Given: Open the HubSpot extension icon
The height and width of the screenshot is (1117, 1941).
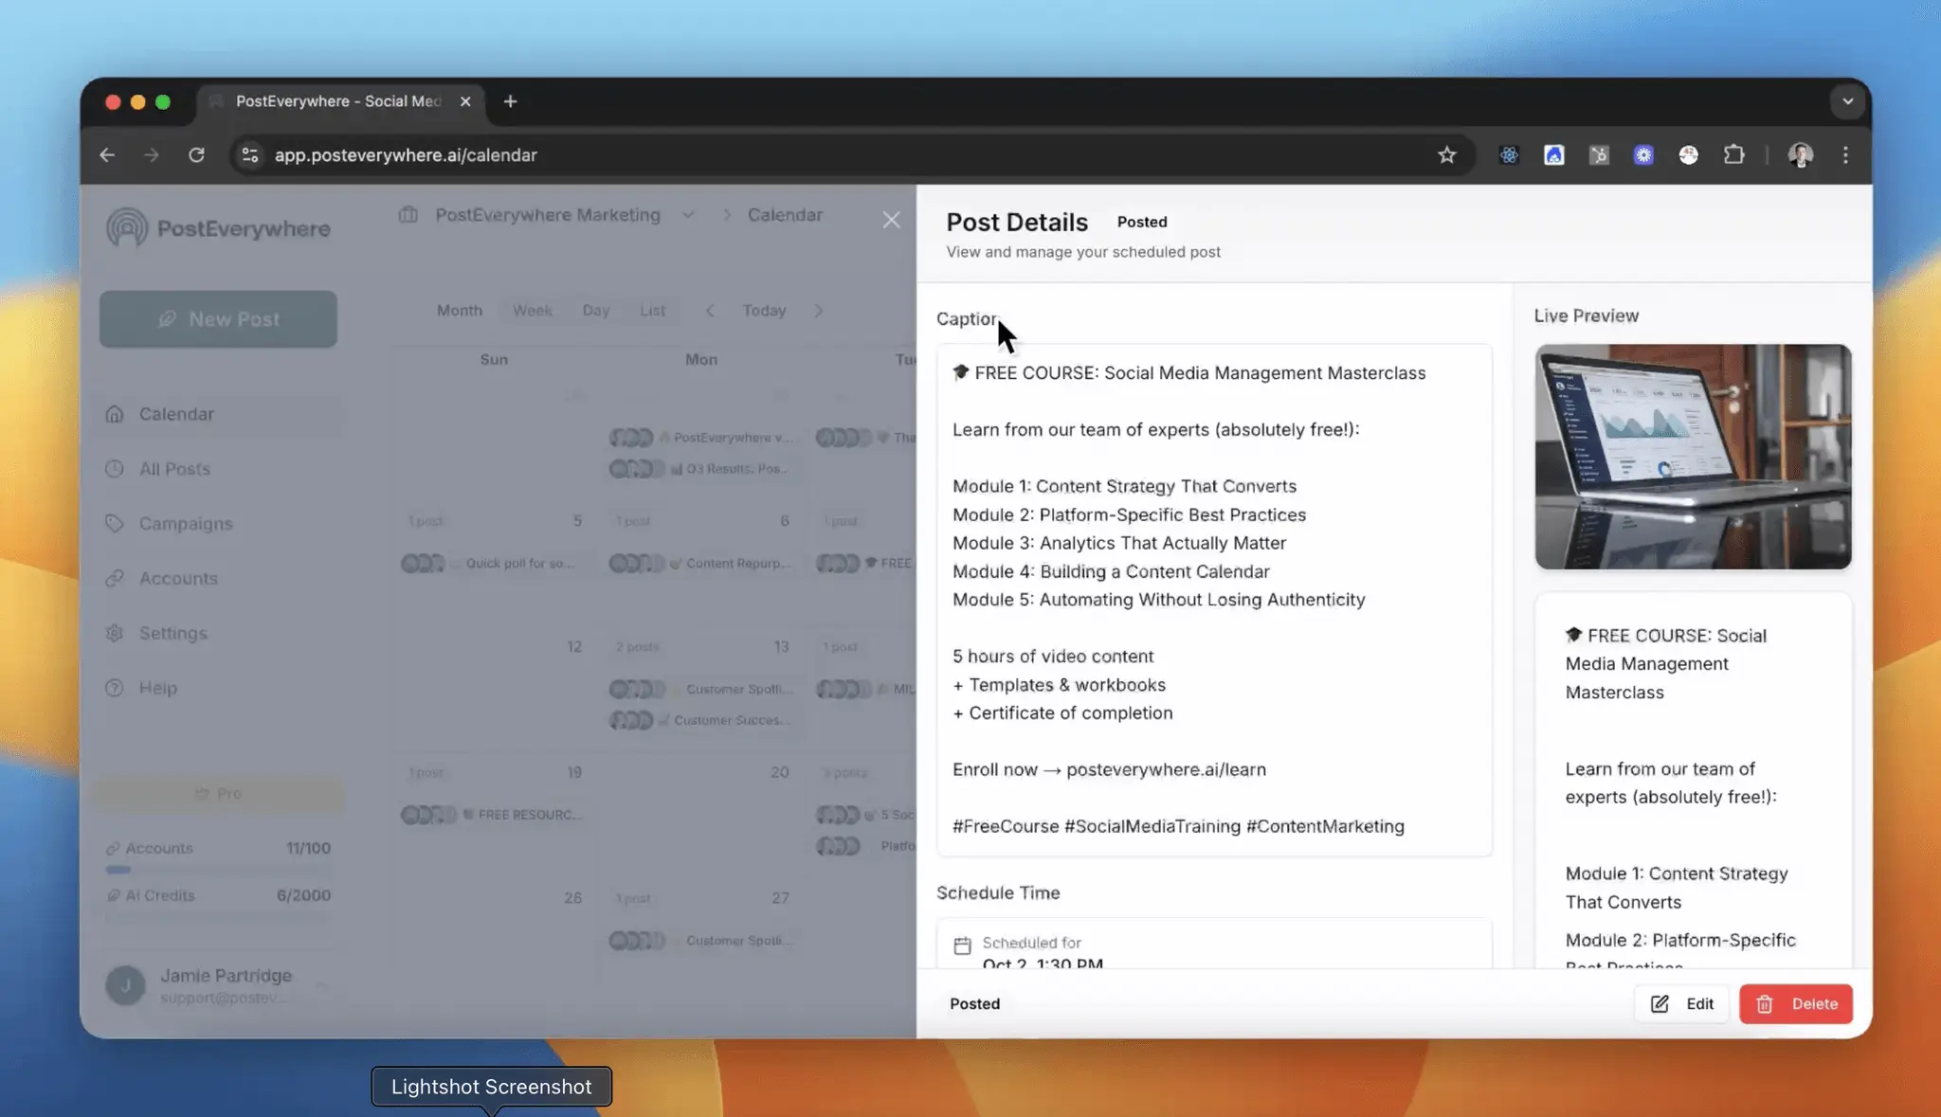Looking at the screenshot, I should pyautogui.click(x=1599, y=154).
